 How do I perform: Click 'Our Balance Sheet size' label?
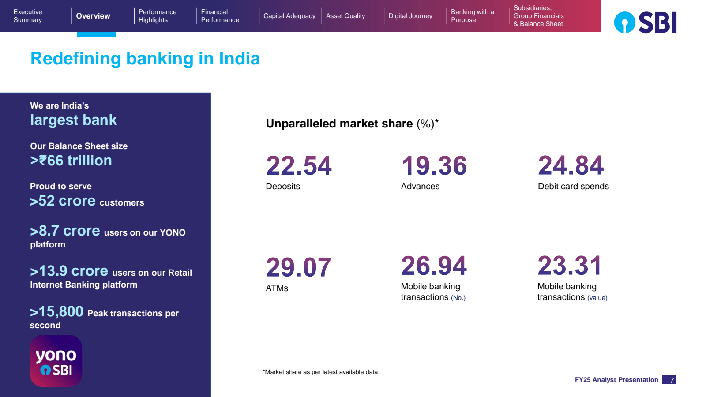tap(79, 146)
